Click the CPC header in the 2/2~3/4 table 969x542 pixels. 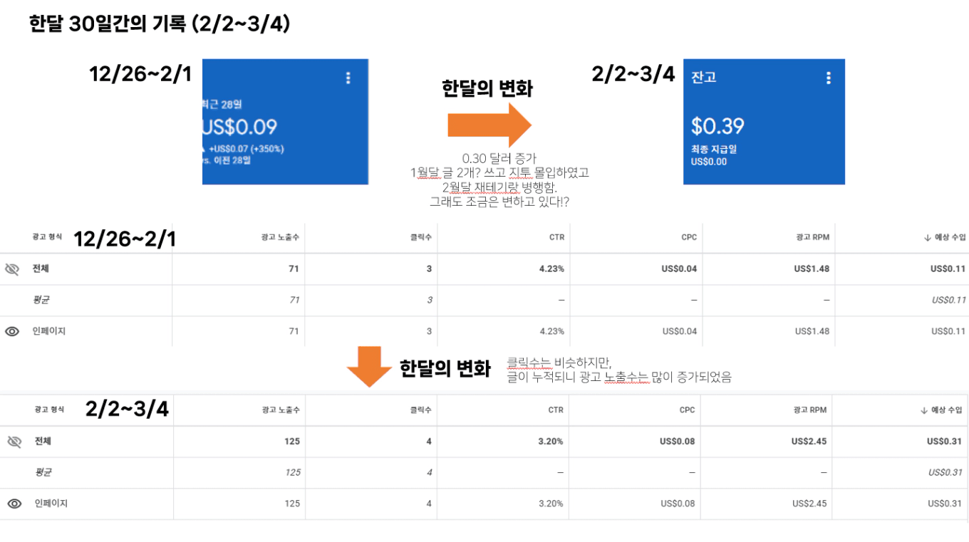point(687,410)
